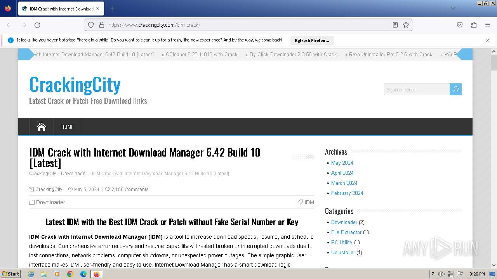Launch the media player from the taskbar
The width and height of the screenshot is (497, 279).
(x=57, y=274)
